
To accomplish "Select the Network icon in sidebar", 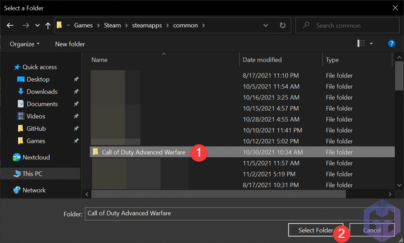I will (x=17, y=190).
